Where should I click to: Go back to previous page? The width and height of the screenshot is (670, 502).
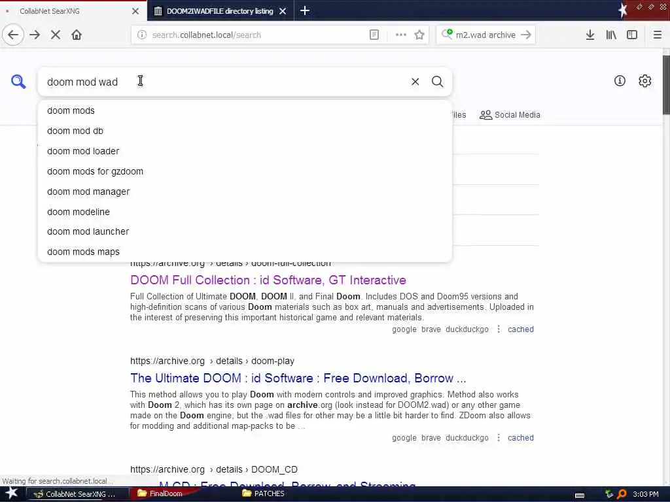pos(13,35)
